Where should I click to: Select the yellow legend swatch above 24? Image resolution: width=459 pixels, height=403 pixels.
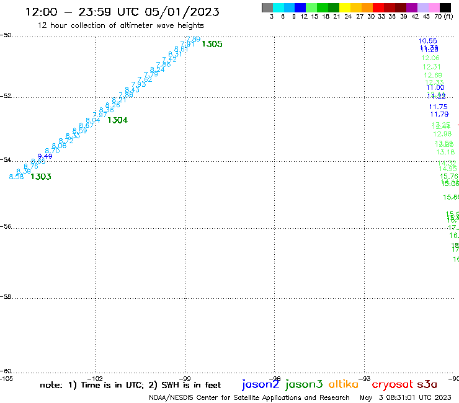coord(345,7)
